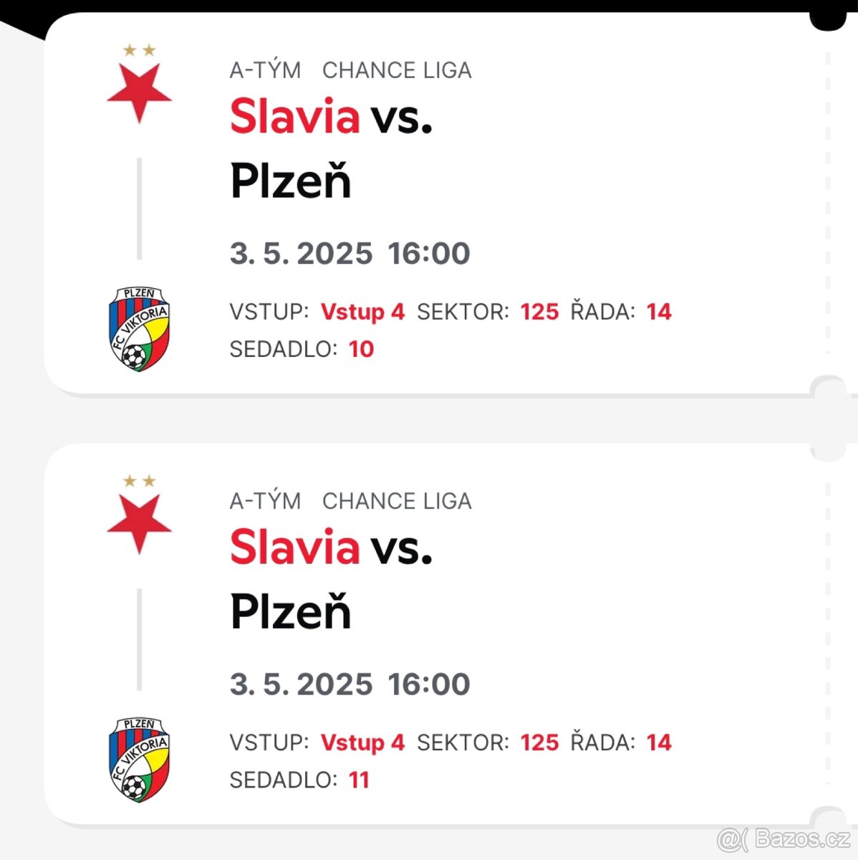
Task: Click the date 3. 5. 2025 on first ticket
Action: pyautogui.click(x=302, y=254)
